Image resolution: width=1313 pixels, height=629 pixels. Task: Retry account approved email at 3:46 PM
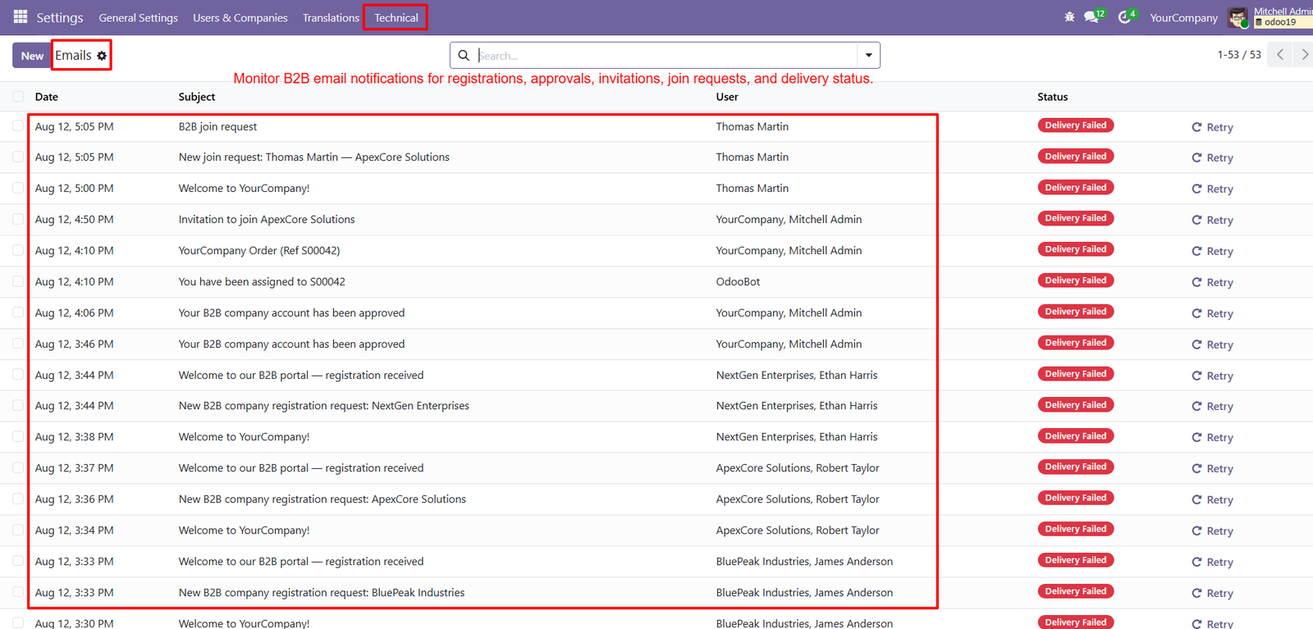[1212, 344]
